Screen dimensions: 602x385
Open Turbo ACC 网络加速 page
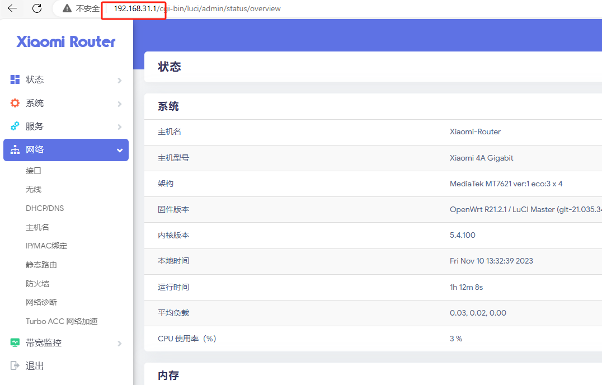point(62,321)
